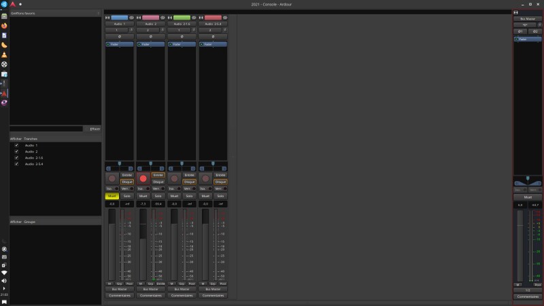Click the volume icon in the system tray
The image size is (544, 306).
pos(4,280)
